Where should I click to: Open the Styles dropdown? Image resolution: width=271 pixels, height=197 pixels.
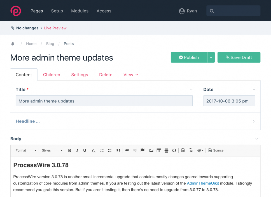tap(52, 150)
